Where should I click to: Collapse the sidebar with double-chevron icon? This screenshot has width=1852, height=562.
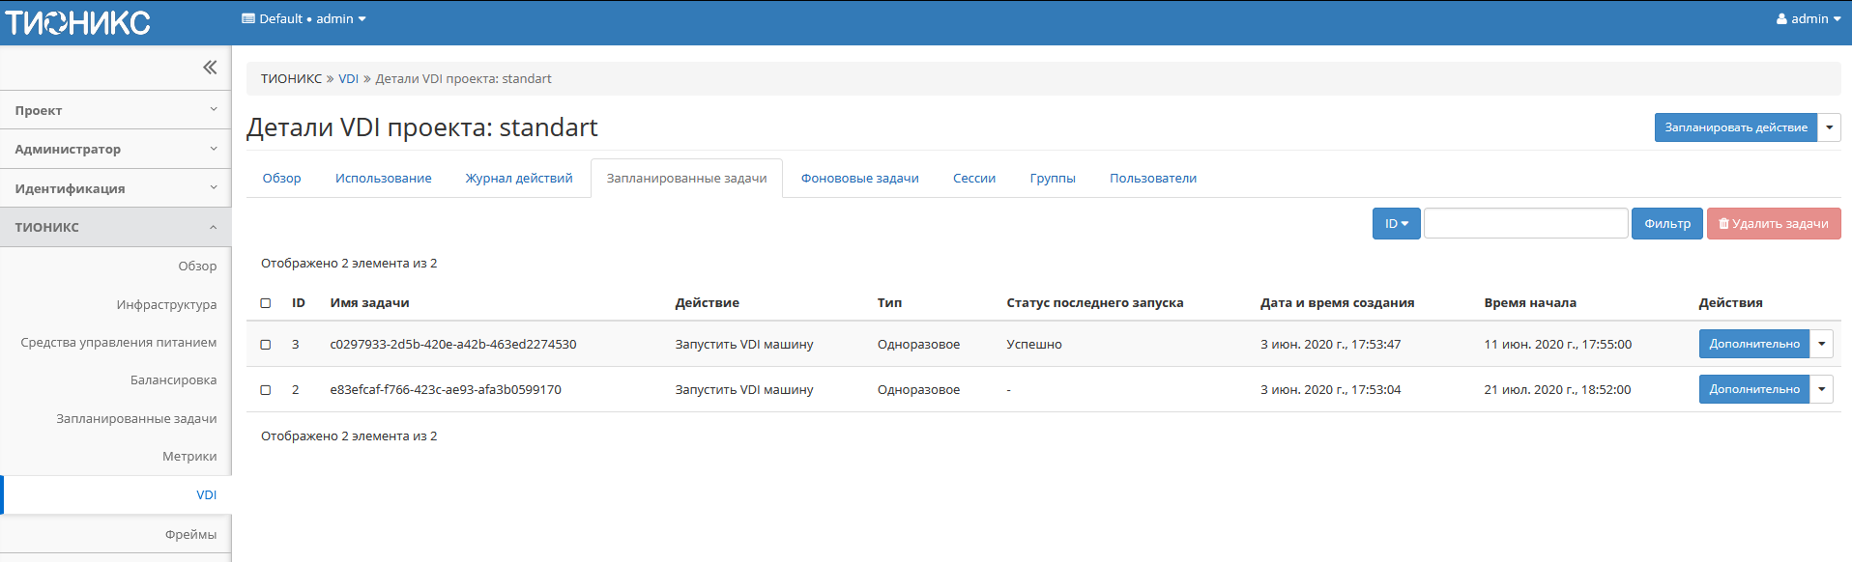[210, 68]
